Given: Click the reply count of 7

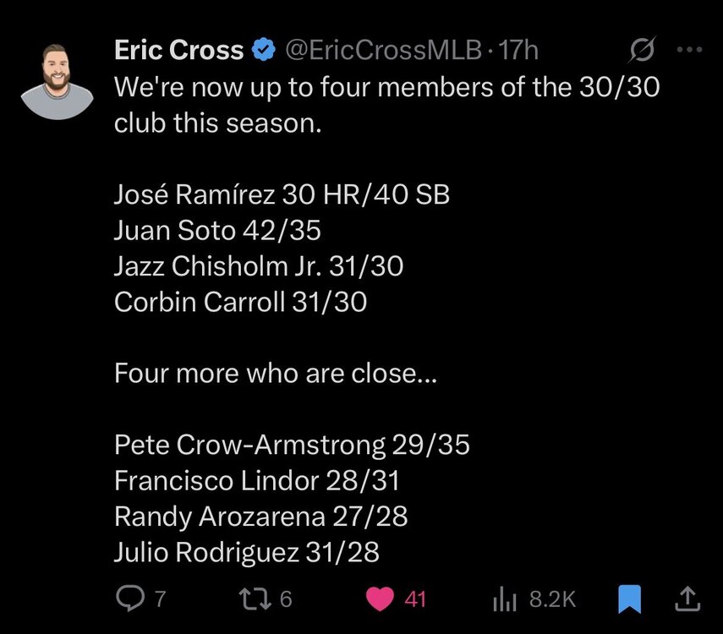Looking at the screenshot, I should (161, 599).
